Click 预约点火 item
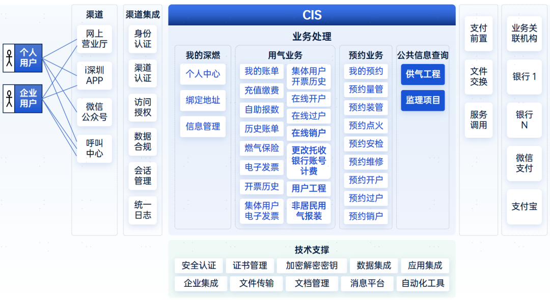 [x=366, y=126]
